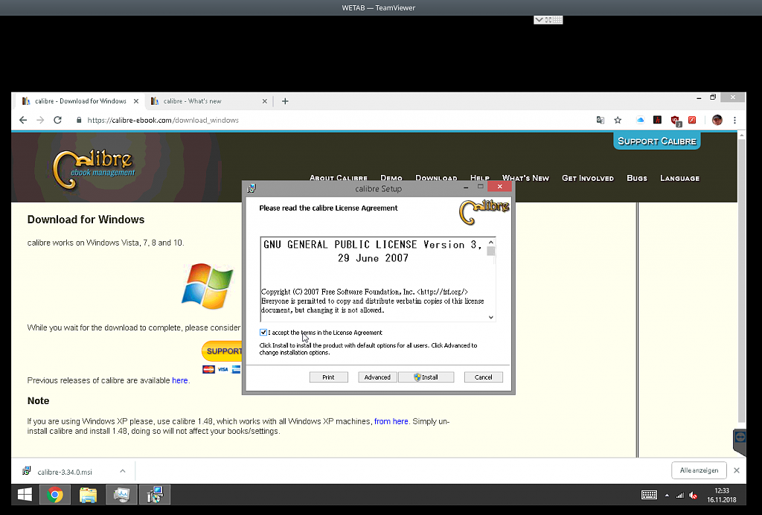The image size is (762, 515).
Task: Open Chrome three-dot menu
Action: pyautogui.click(x=734, y=120)
